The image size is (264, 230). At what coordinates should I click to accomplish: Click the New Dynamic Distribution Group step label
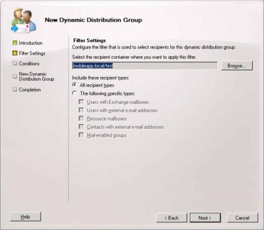pos(37,77)
